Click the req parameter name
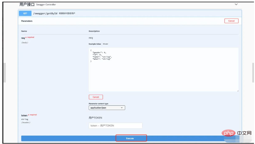255x144 pixels. [23, 38]
